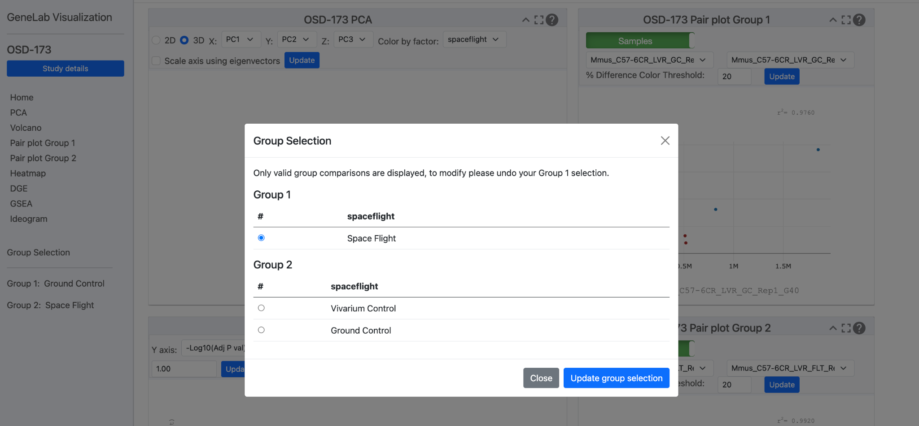Open first sample dropdown in Pair plot Group 2

click(x=696, y=368)
